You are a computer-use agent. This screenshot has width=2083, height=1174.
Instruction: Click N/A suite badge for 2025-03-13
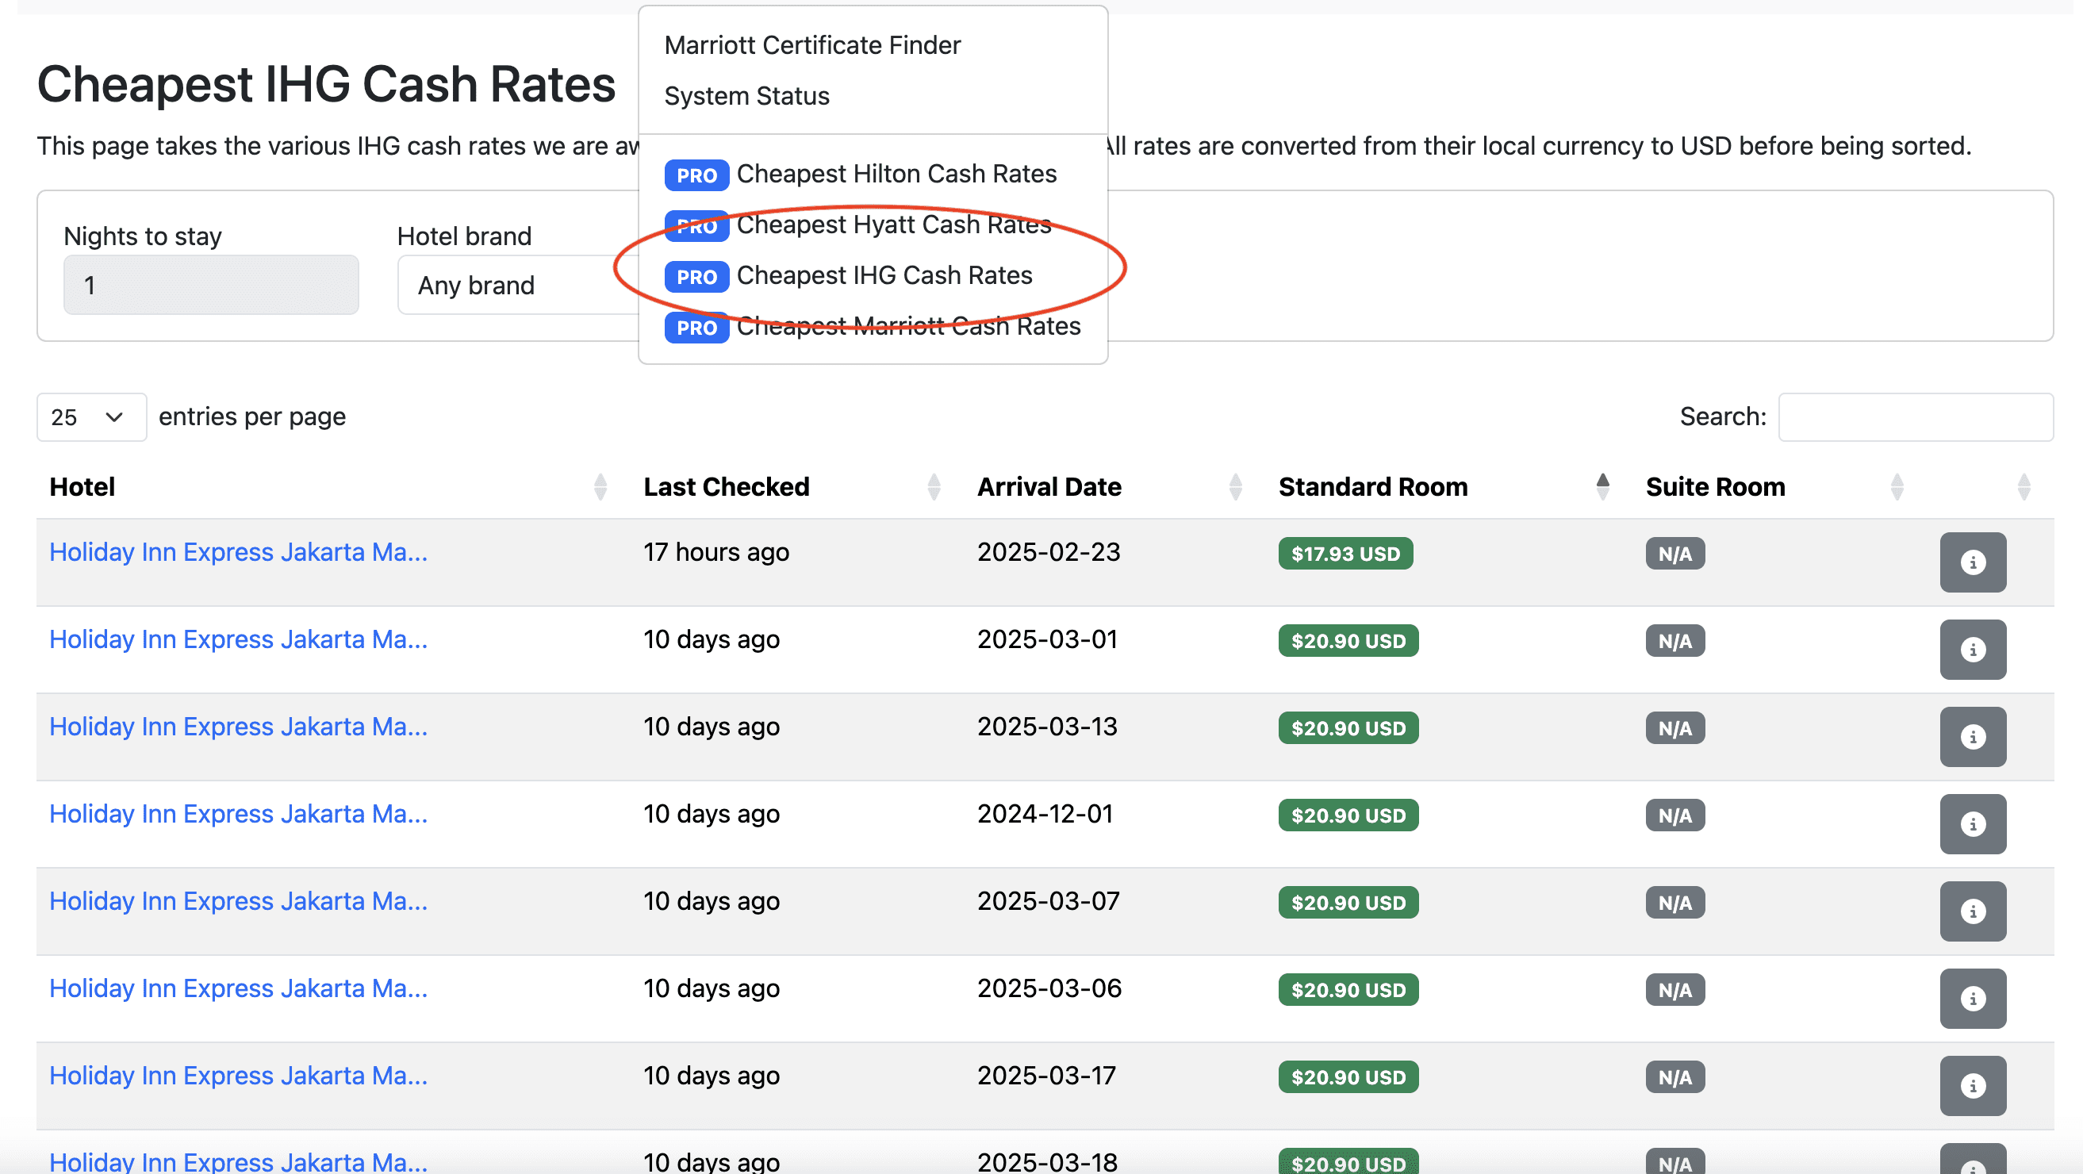coord(1674,728)
